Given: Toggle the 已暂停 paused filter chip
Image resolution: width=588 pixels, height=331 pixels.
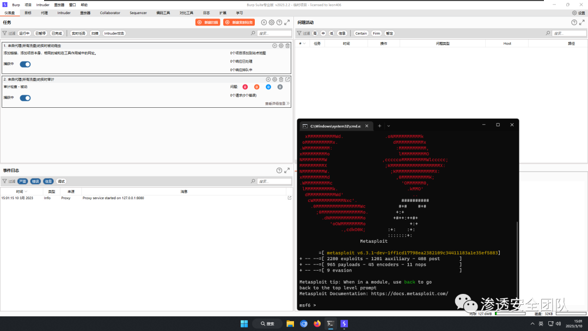Looking at the screenshot, I should [x=40, y=33].
